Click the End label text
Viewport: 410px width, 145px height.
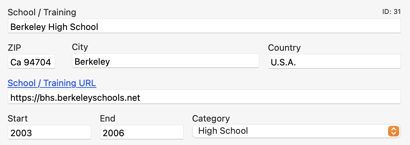click(108, 118)
